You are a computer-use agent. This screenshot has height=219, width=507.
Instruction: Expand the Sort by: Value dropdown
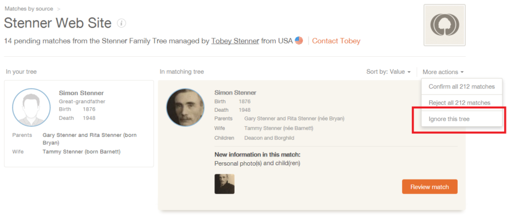click(388, 72)
